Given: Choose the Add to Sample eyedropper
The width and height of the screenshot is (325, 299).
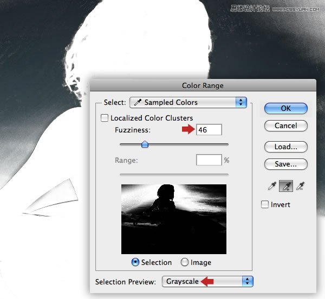Looking at the screenshot, I should coord(285,186).
